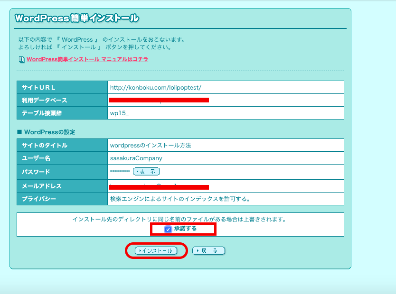Check the 承諾する consent checkbox
Screen dimensions: 396x294
click(168, 229)
